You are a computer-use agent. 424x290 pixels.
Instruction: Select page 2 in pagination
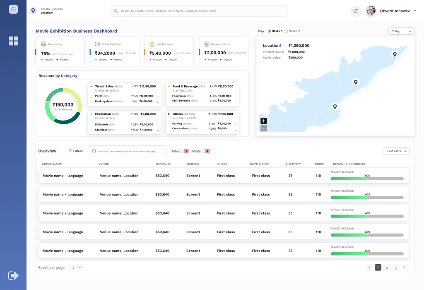pos(387,268)
